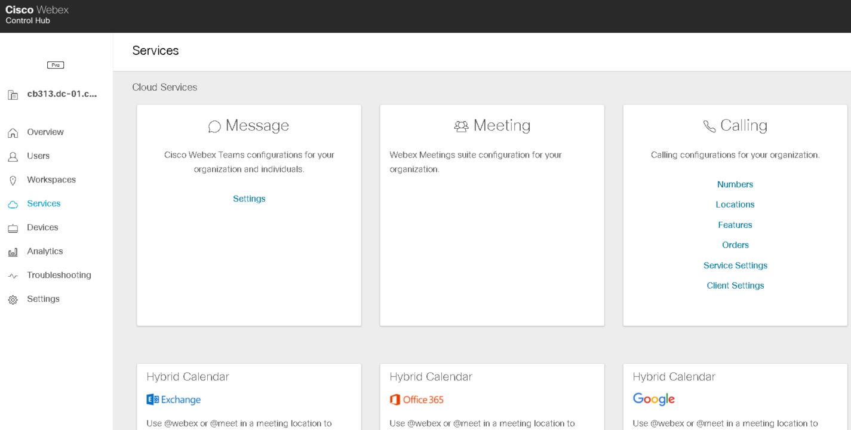Image resolution: width=851 pixels, height=430 pixels.
Task: Click the Analytics bar-chart icon
Action: (12, 251)
